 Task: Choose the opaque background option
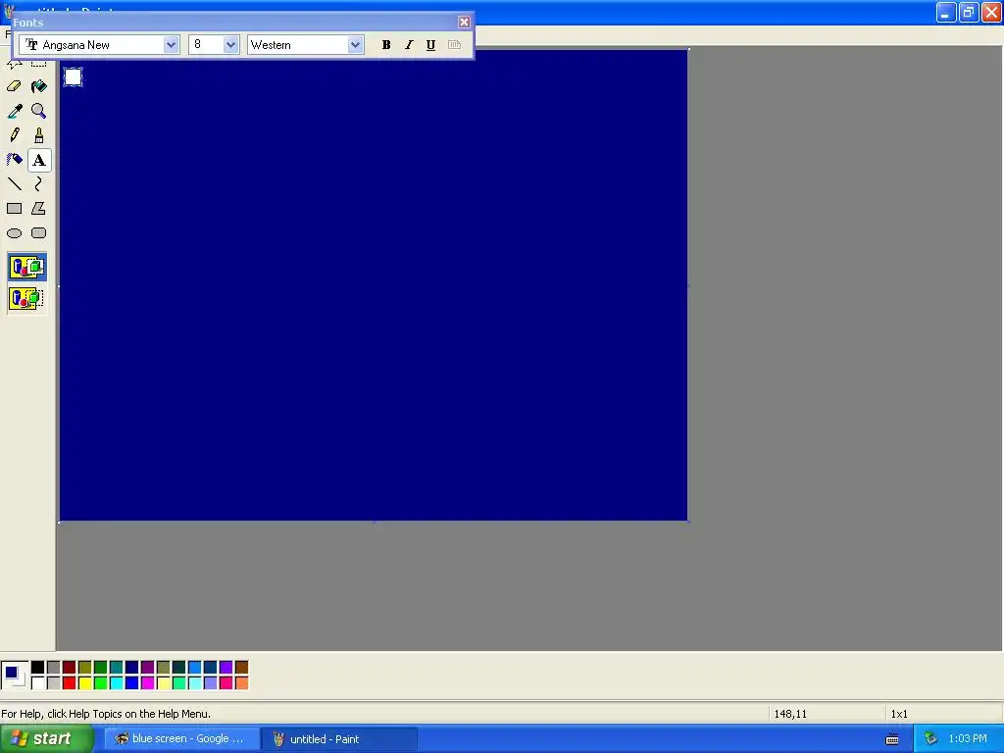(26, 267)
